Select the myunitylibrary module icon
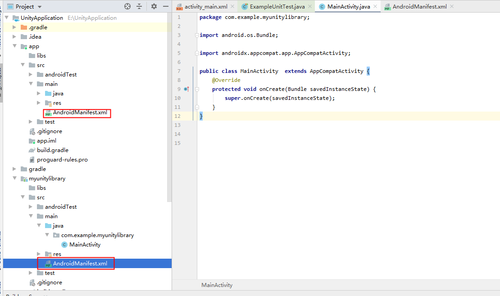500x296 pixels. click(24, 179)
